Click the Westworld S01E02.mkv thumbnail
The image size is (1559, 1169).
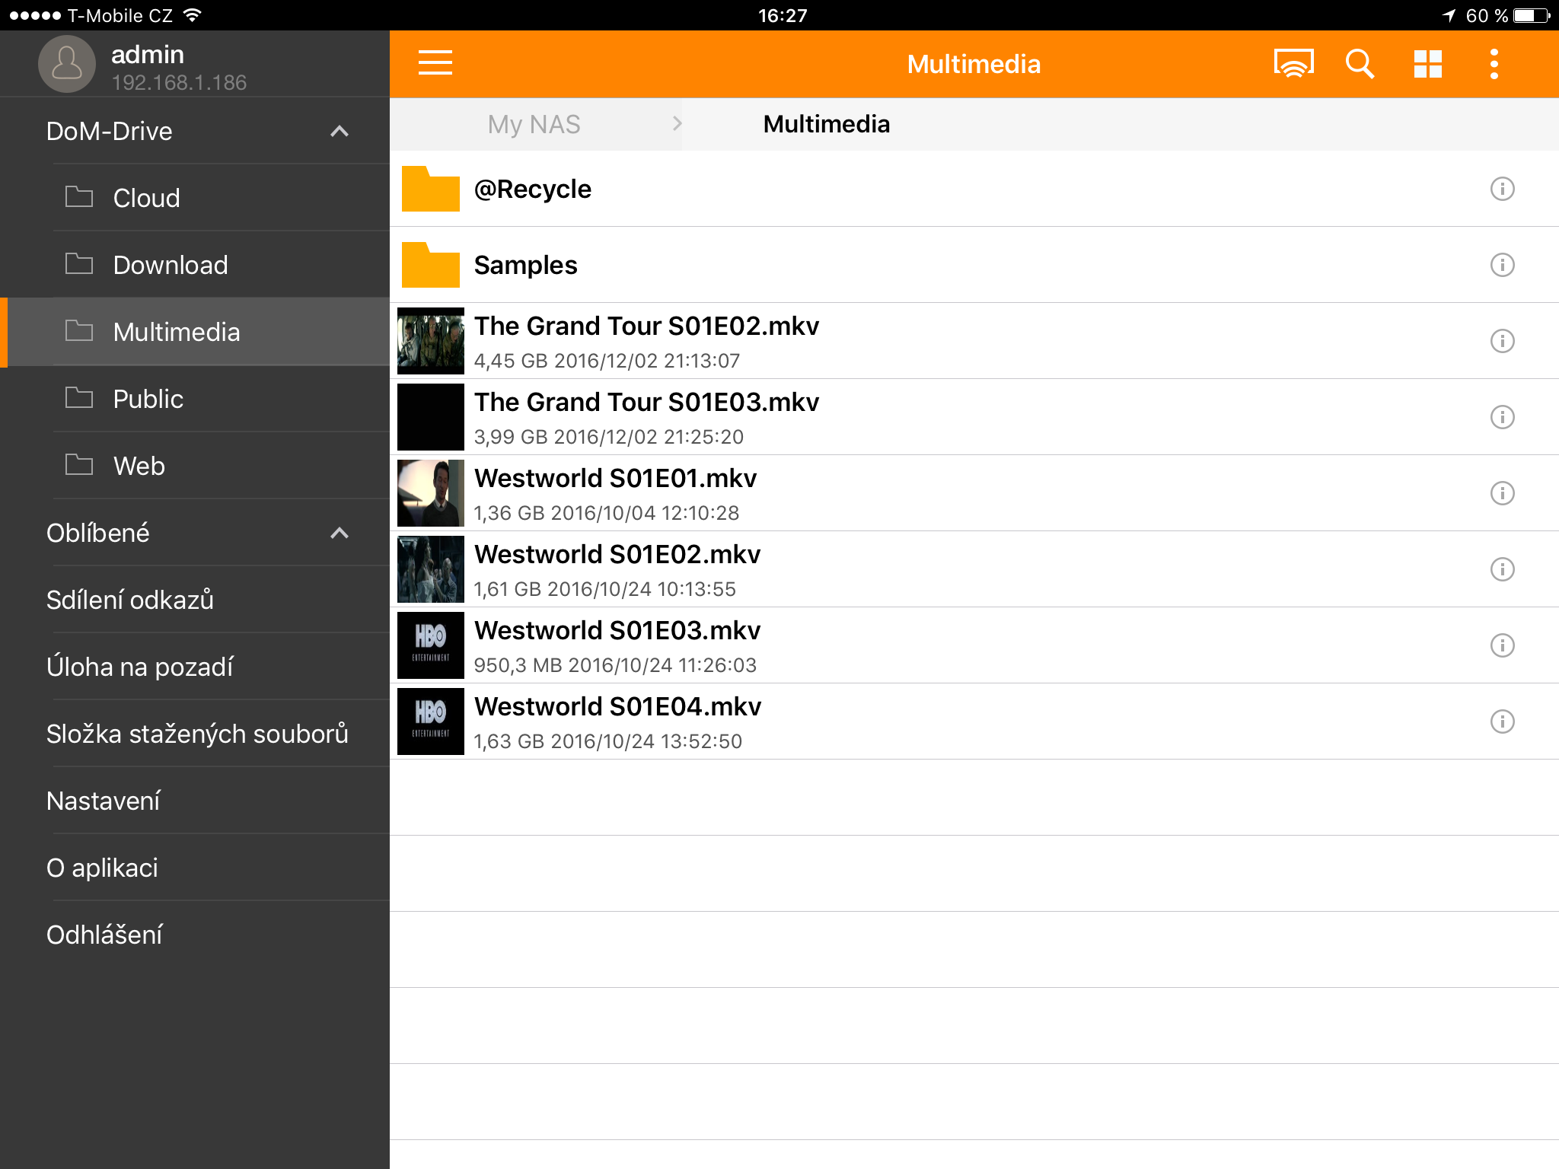431,569
